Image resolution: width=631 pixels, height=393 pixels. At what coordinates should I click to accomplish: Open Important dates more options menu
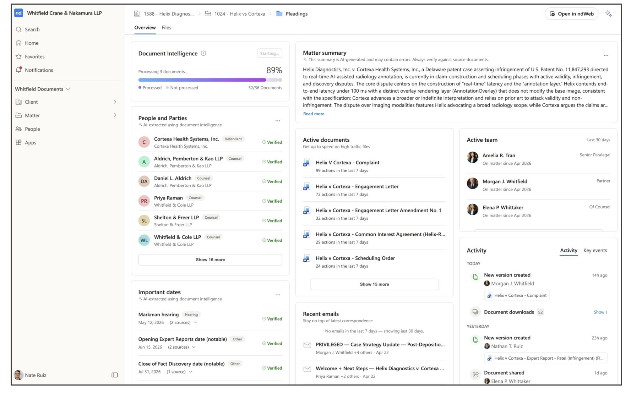(278, 295)
